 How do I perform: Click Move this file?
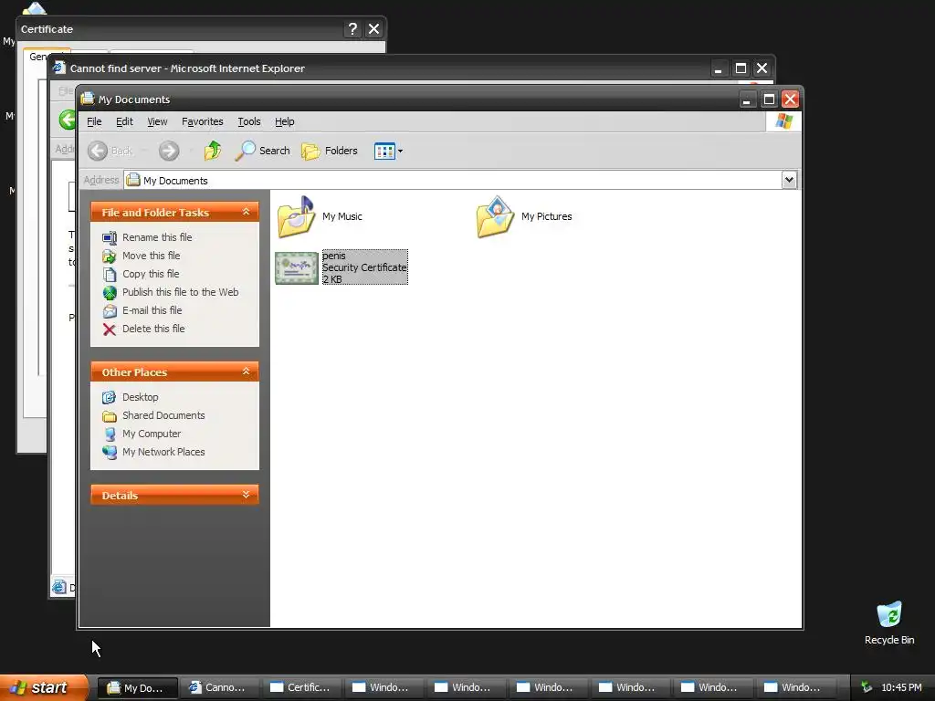pyautogui.click(x=151, y=256)
